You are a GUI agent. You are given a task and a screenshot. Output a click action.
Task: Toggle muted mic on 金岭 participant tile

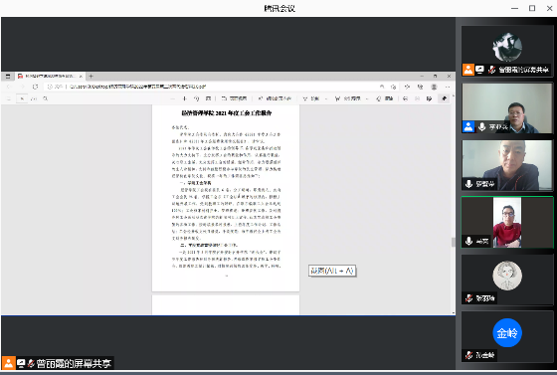click(468, 355)
